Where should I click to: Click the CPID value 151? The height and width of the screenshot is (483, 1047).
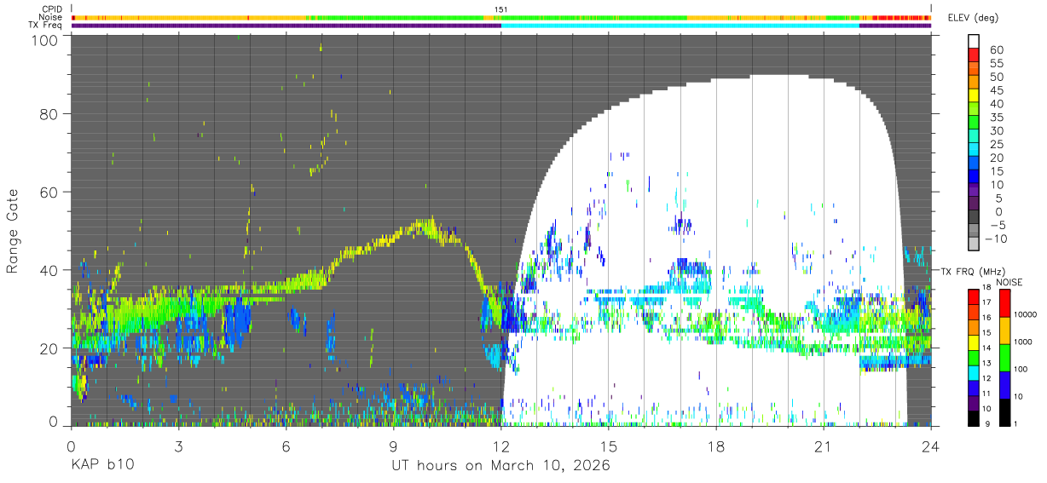pyautogui.click(x=501, y=9)
